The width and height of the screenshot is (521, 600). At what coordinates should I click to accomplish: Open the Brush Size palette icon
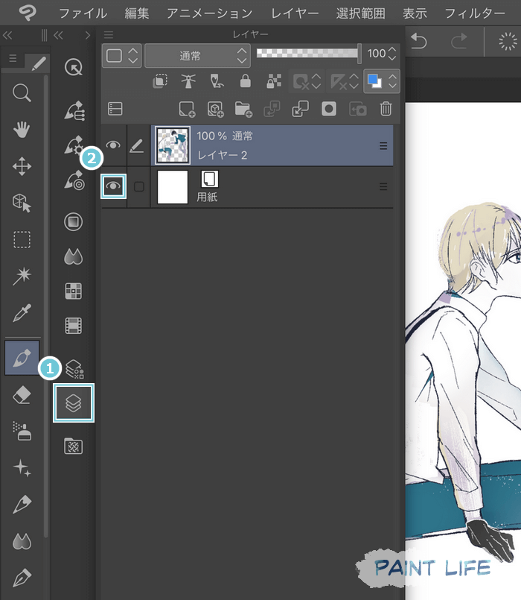74,180
